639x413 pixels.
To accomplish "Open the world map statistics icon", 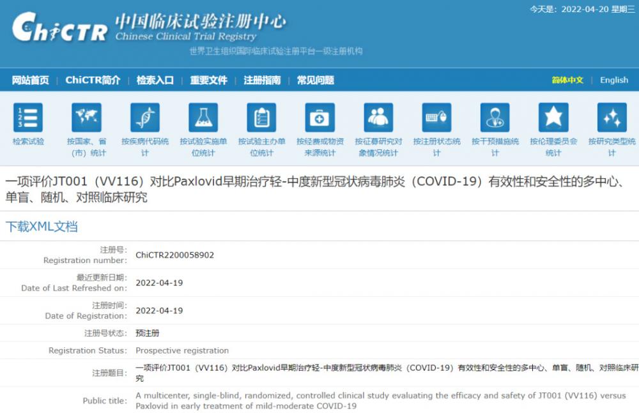I will [x=86, y=117].
